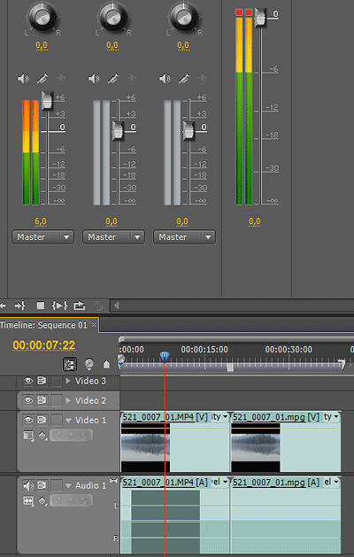Open Master output dropdown of second mixer track
This screenshot has height=557, width=354.
113,237
